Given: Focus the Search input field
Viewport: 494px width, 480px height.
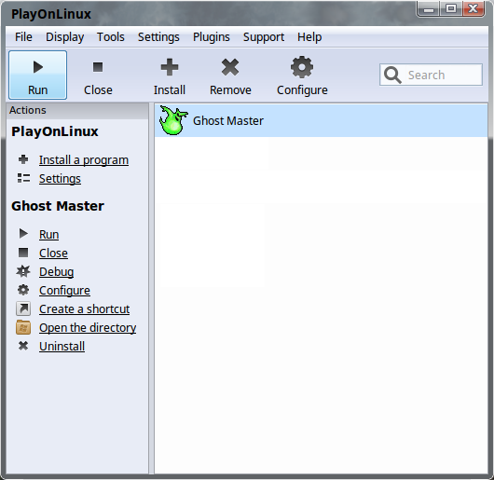Looking at the screenshot, I should point(431,75).
